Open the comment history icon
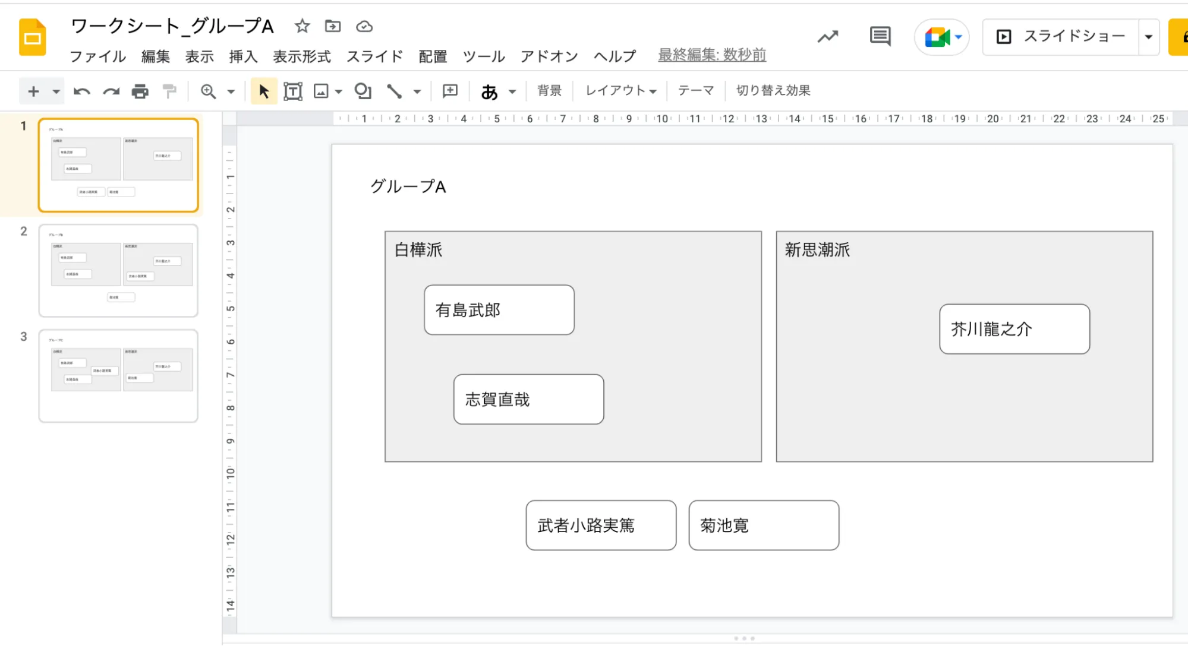Image resolution: width=1188 pixels, height=646 pixels. point(880,37)
